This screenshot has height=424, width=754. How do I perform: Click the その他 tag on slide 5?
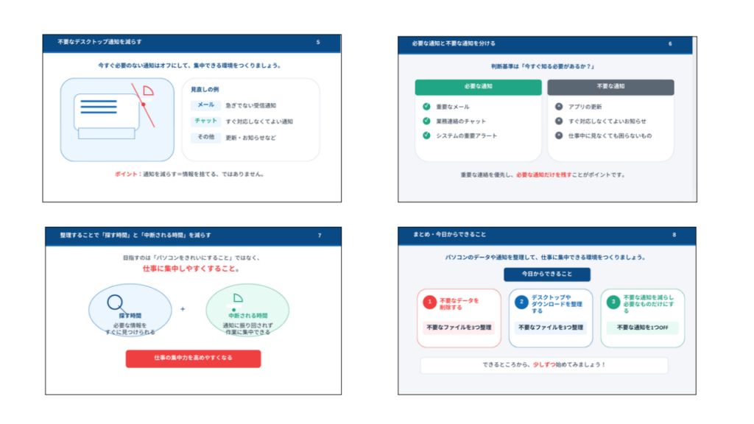(x=206, y=137)
